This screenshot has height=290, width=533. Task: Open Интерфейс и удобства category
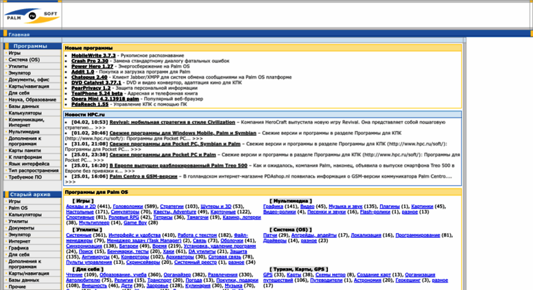[134, 235]
